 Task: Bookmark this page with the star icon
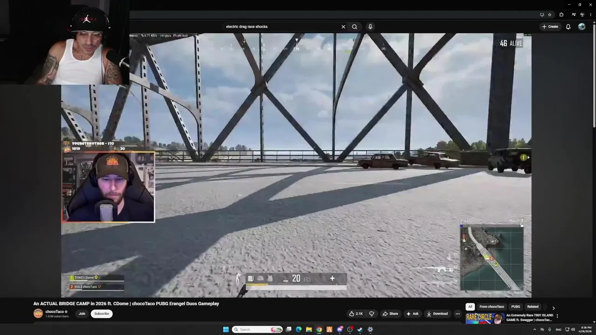[x=549, y=14]
